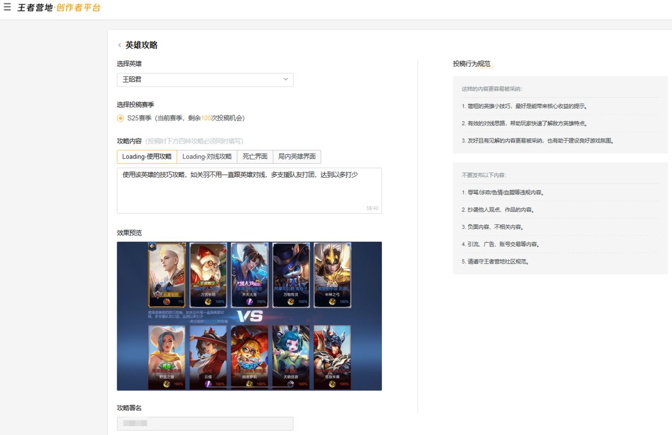Open the 死亡界面 tab
The width and height of the screenshot is (672, 435).
pyautogui.click(x=255, y=157)
